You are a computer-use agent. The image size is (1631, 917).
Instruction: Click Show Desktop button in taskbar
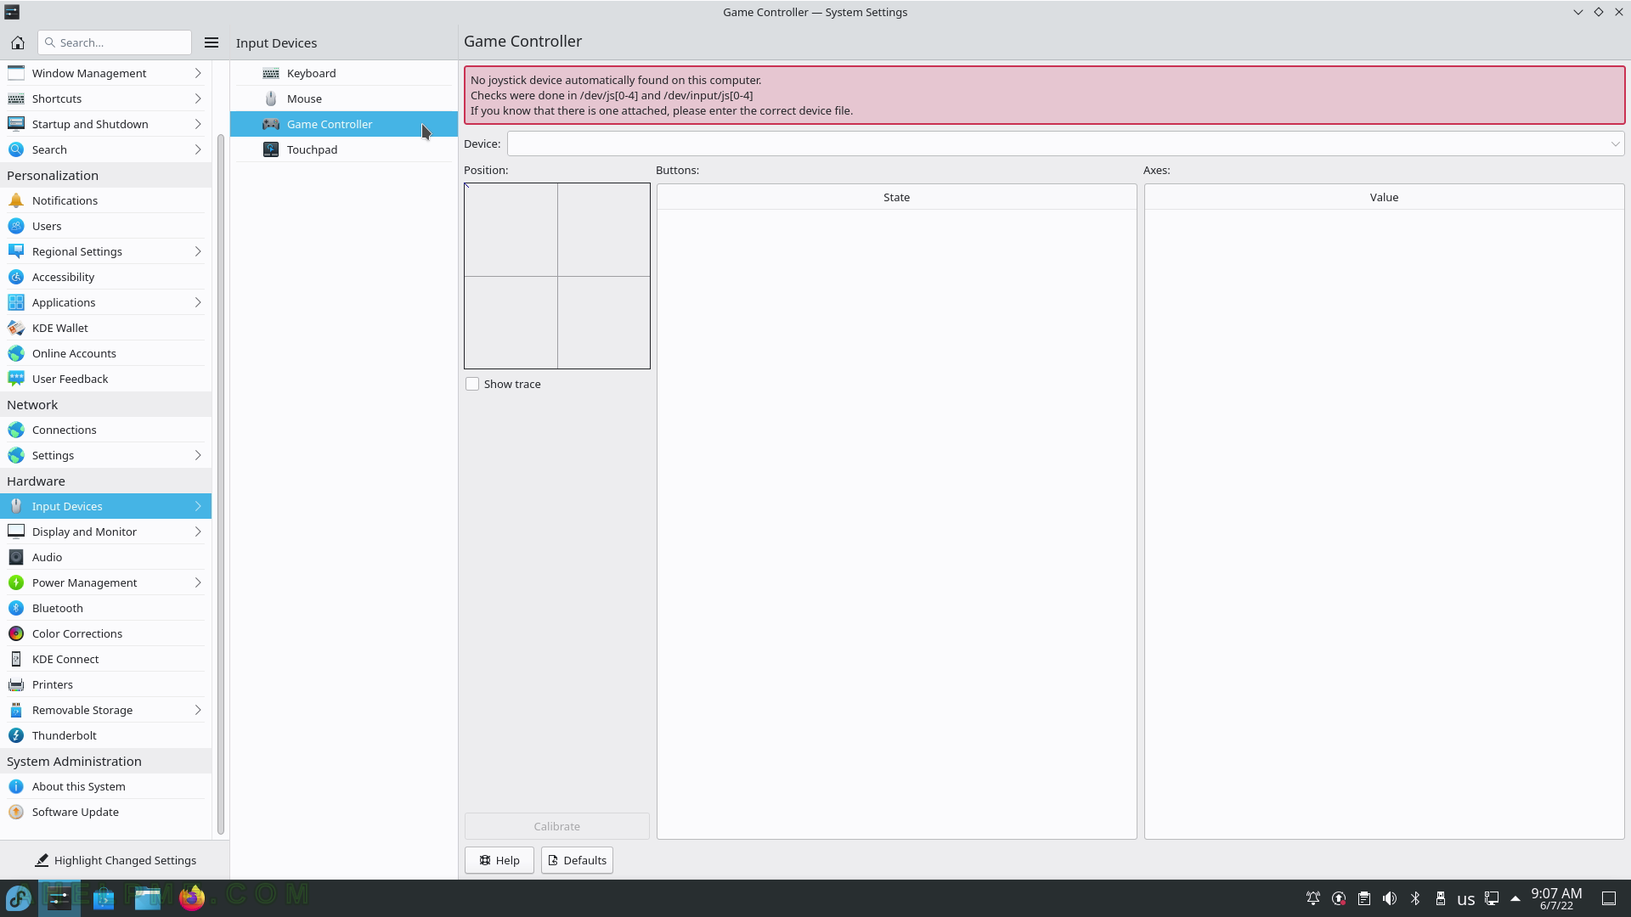click(x=1609, y=898)
